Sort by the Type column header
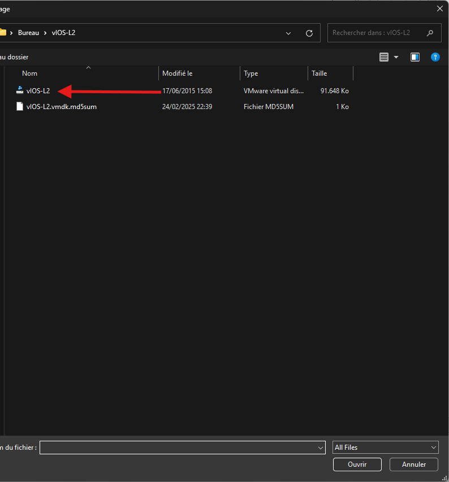 click(x=251, y=73)
